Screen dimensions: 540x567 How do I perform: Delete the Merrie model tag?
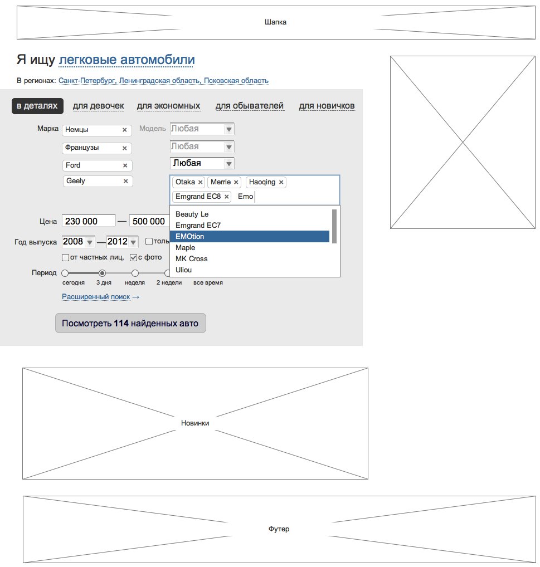(x=236, y=182)
